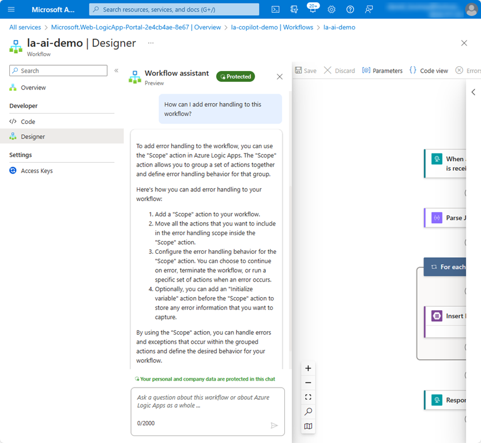Open workflow Parameters from the toolbar

point(382,70)
